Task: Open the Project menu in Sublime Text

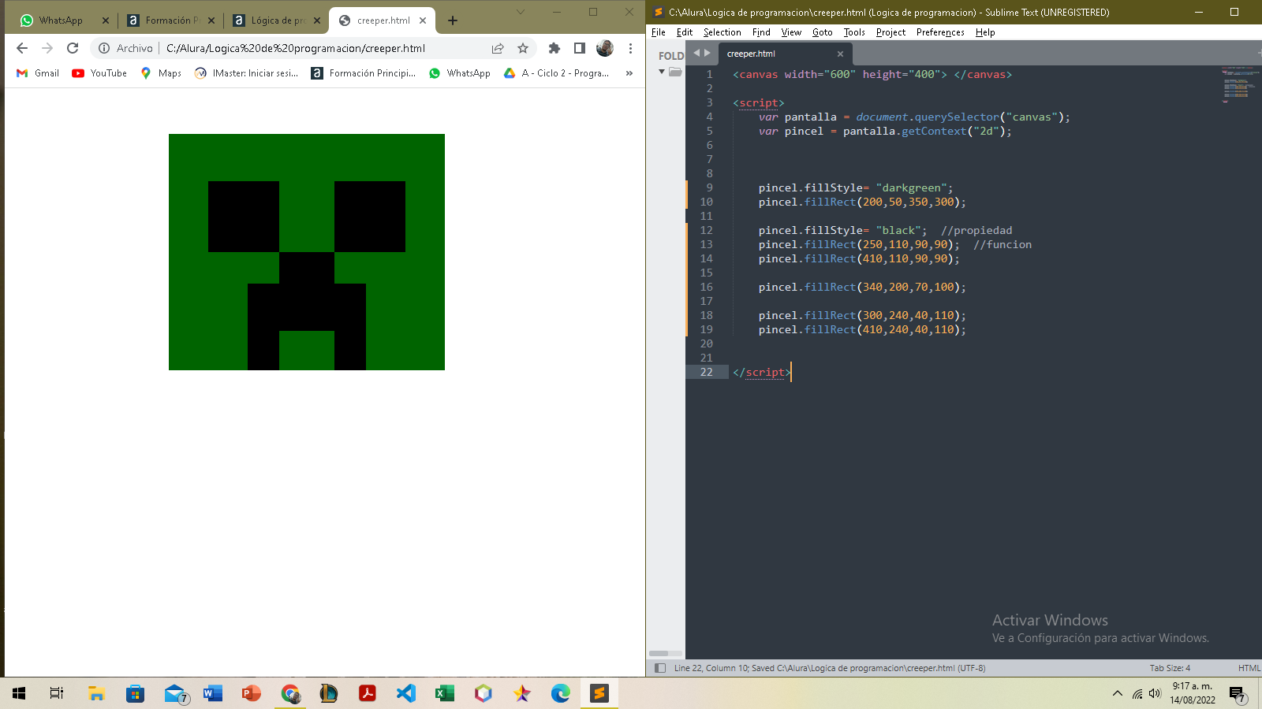Action: [890, 32]
